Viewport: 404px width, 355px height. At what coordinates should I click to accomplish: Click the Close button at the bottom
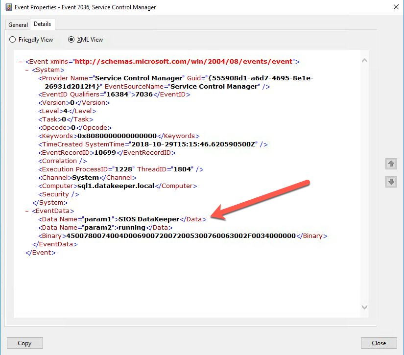tap(379, 343)
